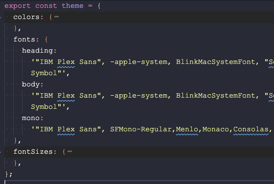Select the 'theme' variable name
This screenshot has width=274, height=184.
coord(72,6)
